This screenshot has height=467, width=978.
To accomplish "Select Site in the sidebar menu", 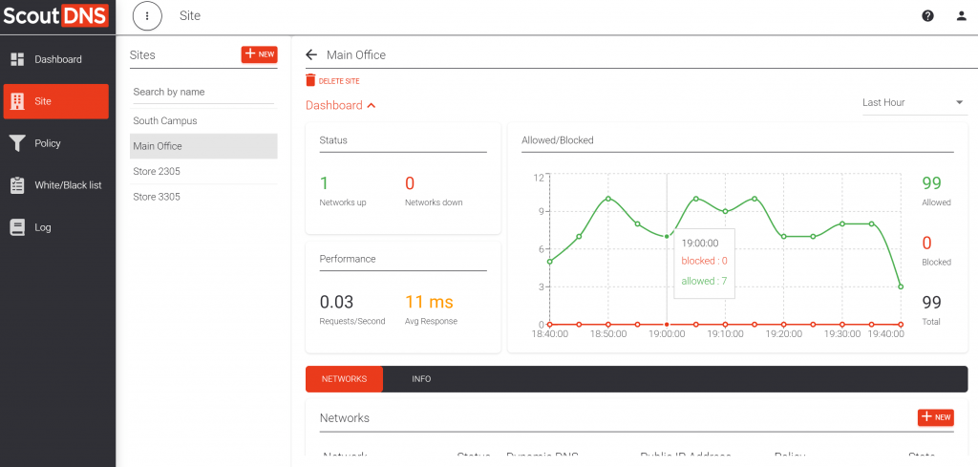I will [x=56, y=101].
